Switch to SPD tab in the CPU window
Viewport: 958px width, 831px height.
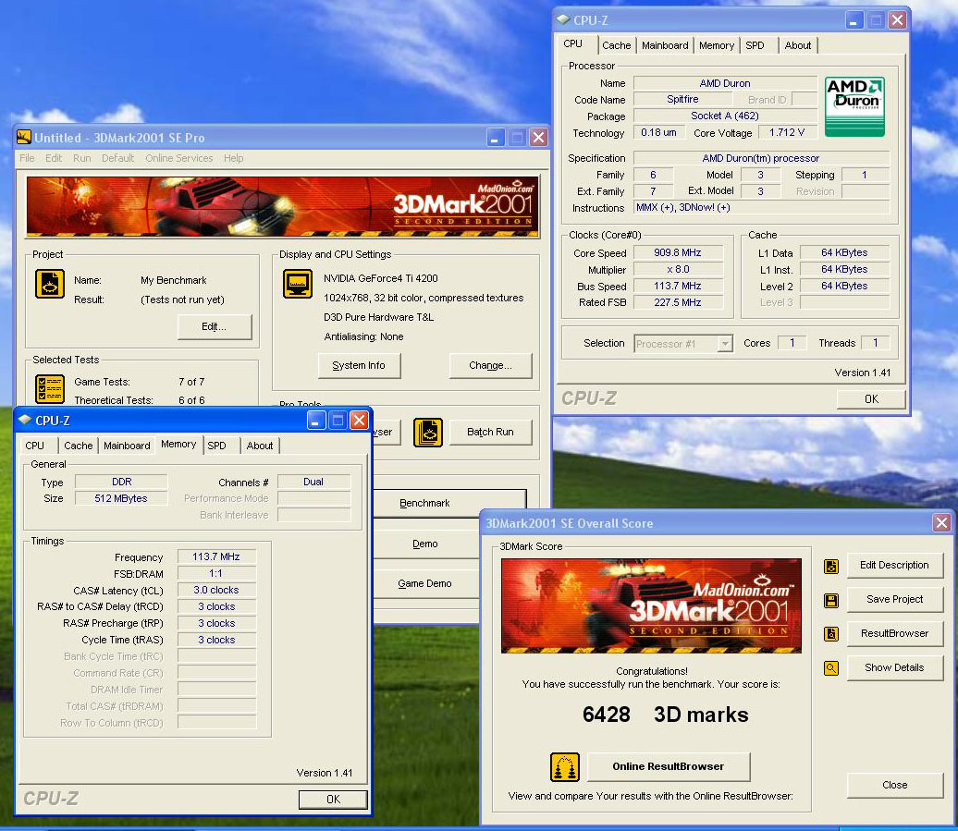[x=755, y=45]
